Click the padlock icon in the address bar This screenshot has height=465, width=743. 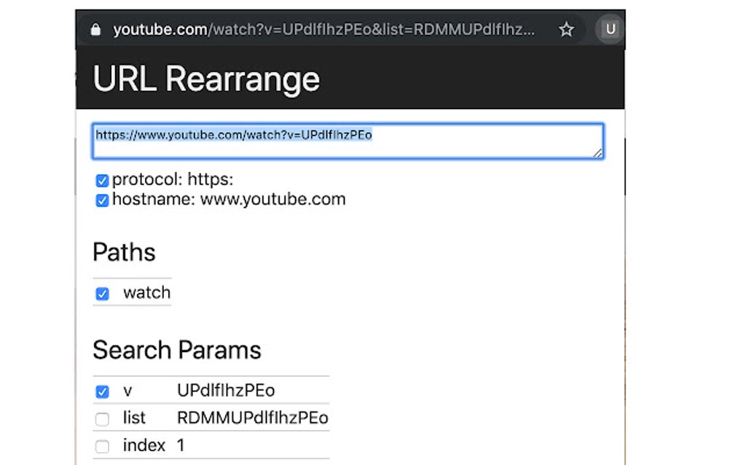96,29
